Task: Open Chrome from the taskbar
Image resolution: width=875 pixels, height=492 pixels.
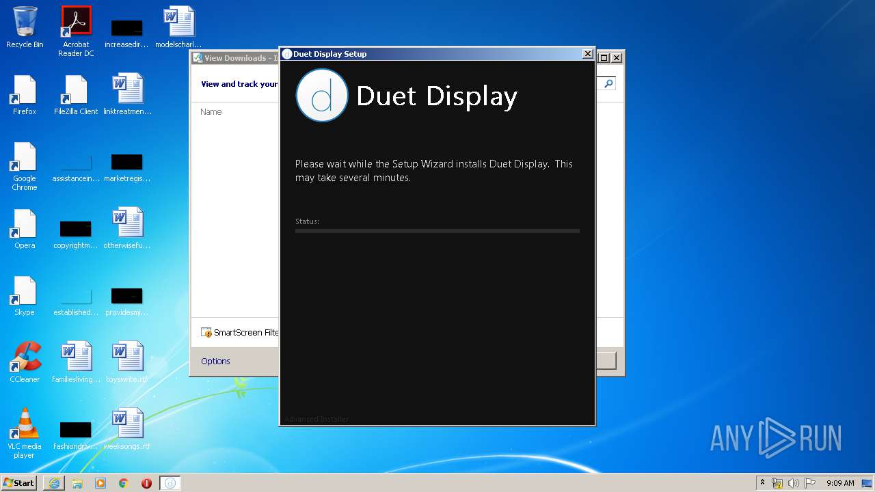Action: (x=124, y=483)
